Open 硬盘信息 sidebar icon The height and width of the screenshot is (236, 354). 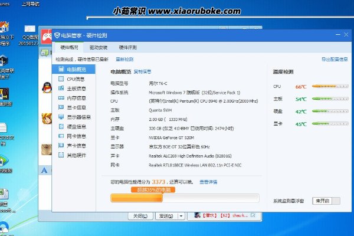(61, 126)
